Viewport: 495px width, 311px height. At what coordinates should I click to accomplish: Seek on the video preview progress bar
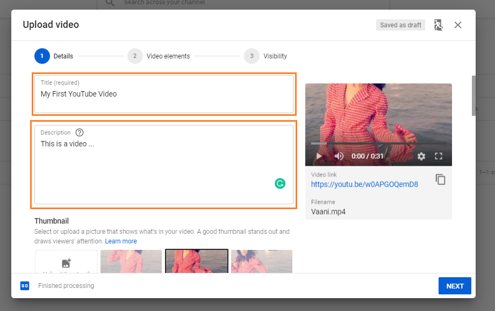(378, 143)
